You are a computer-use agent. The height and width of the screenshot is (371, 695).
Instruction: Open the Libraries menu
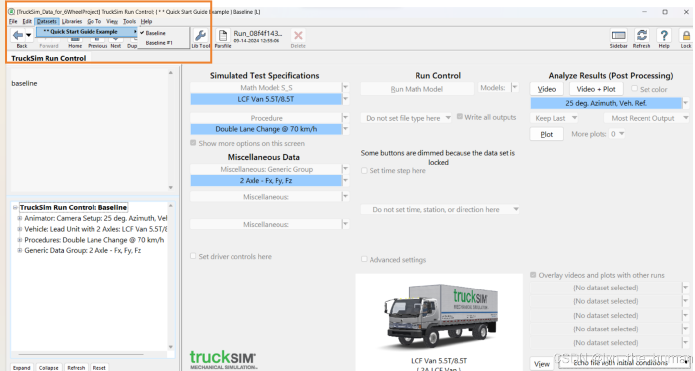click(x=72, y=21)
